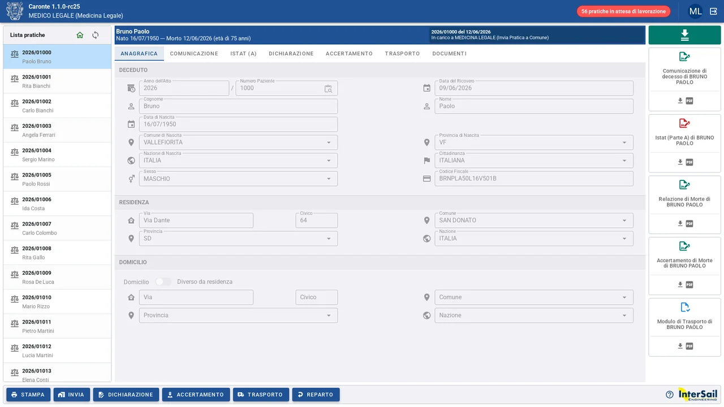Open pratica 2026/01010 Mario Rizzo
This screenshot has width=724, height=407.
point(57,301)
